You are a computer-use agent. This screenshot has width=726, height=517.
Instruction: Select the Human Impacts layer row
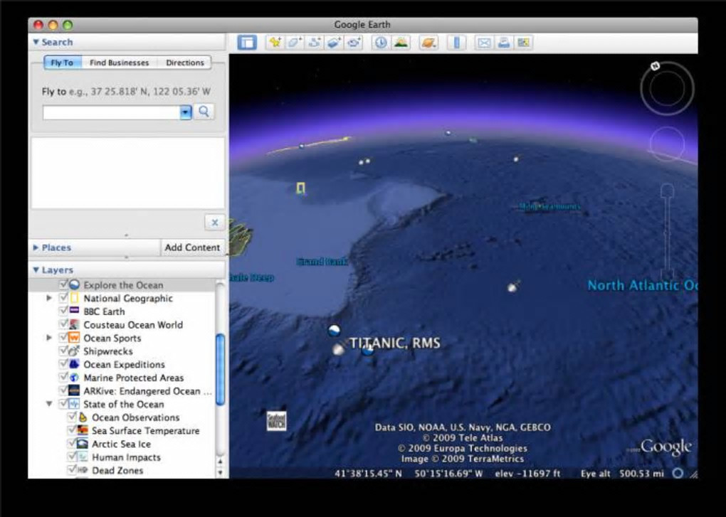pyautogui.click(x=122, y=457)
